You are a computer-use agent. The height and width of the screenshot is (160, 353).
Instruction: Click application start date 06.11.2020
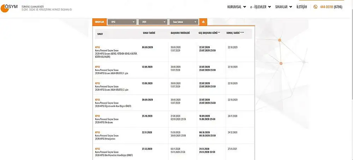[175, 149]
